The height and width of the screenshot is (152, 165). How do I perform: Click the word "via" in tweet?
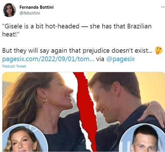100,59
